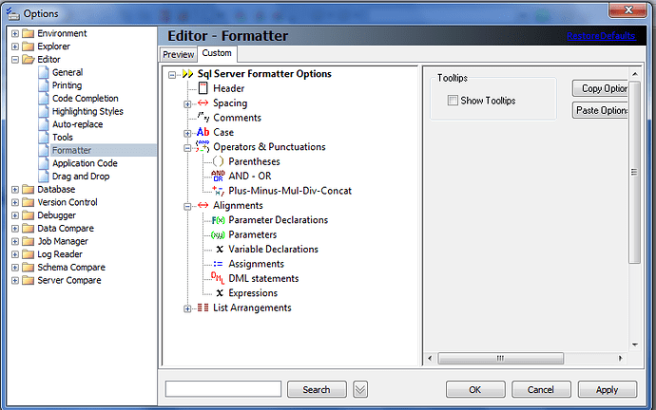
Task: Expand the Case formatter node
Action: (187, 133)
